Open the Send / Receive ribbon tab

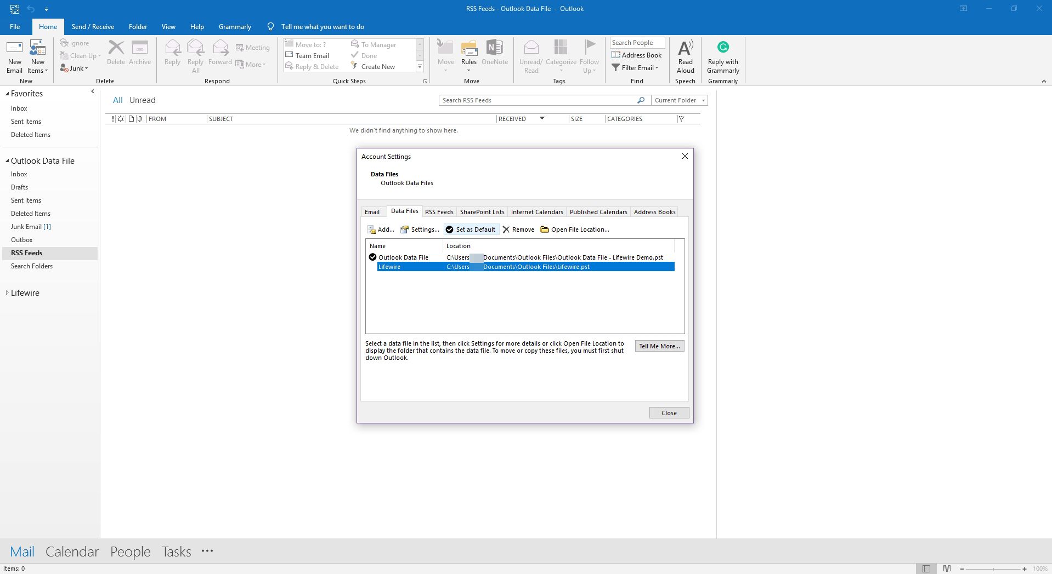(93, 27)
